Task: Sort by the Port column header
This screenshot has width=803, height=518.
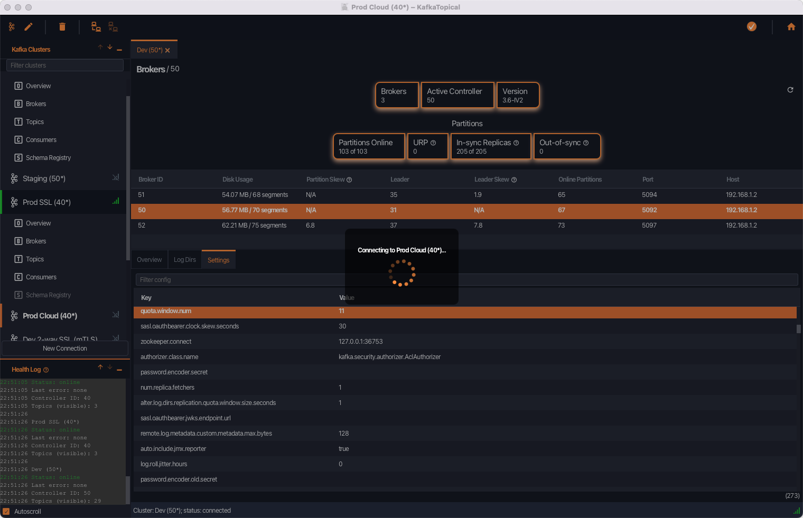Action: click(x=648, y=180)
